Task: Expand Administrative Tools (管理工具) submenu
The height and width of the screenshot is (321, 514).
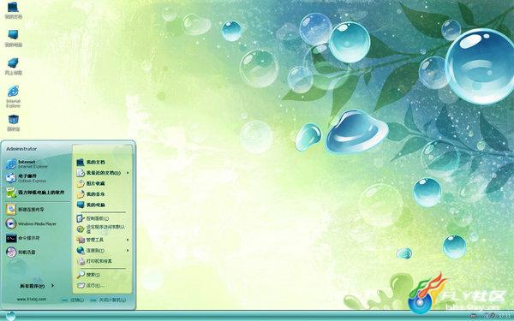Action: pos(103,240)
